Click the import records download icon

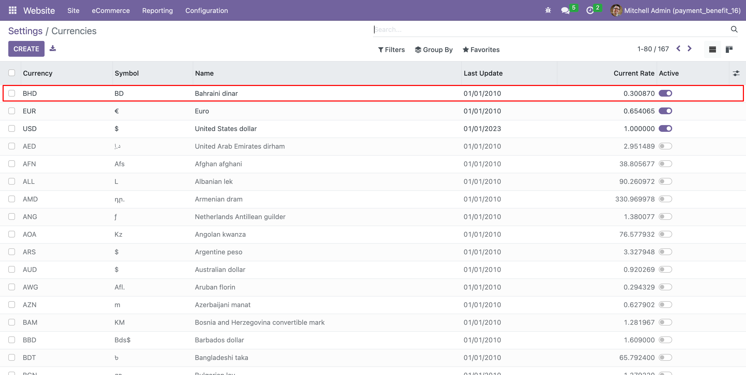pyautogui.click(x=52, y=48)
